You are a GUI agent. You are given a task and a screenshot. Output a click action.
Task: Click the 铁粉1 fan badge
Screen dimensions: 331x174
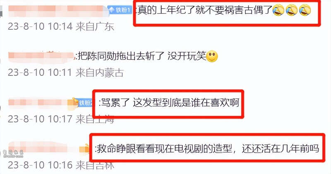click(120, 9)
